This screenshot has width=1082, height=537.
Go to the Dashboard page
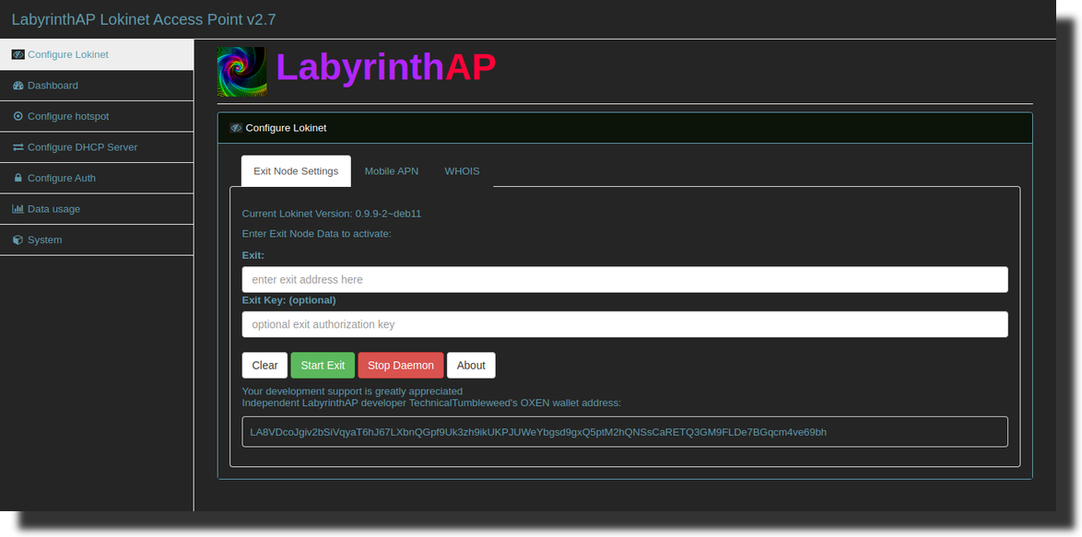coord(97,86)
